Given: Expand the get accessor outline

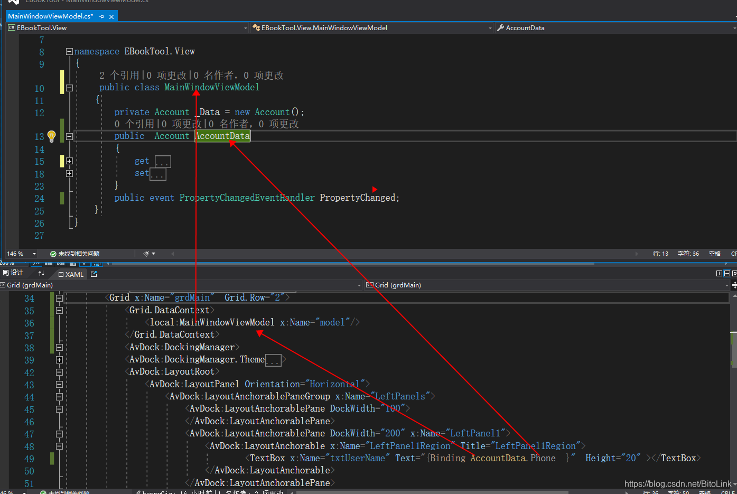Looking at the screenshot, I should [x=69, y=161].
